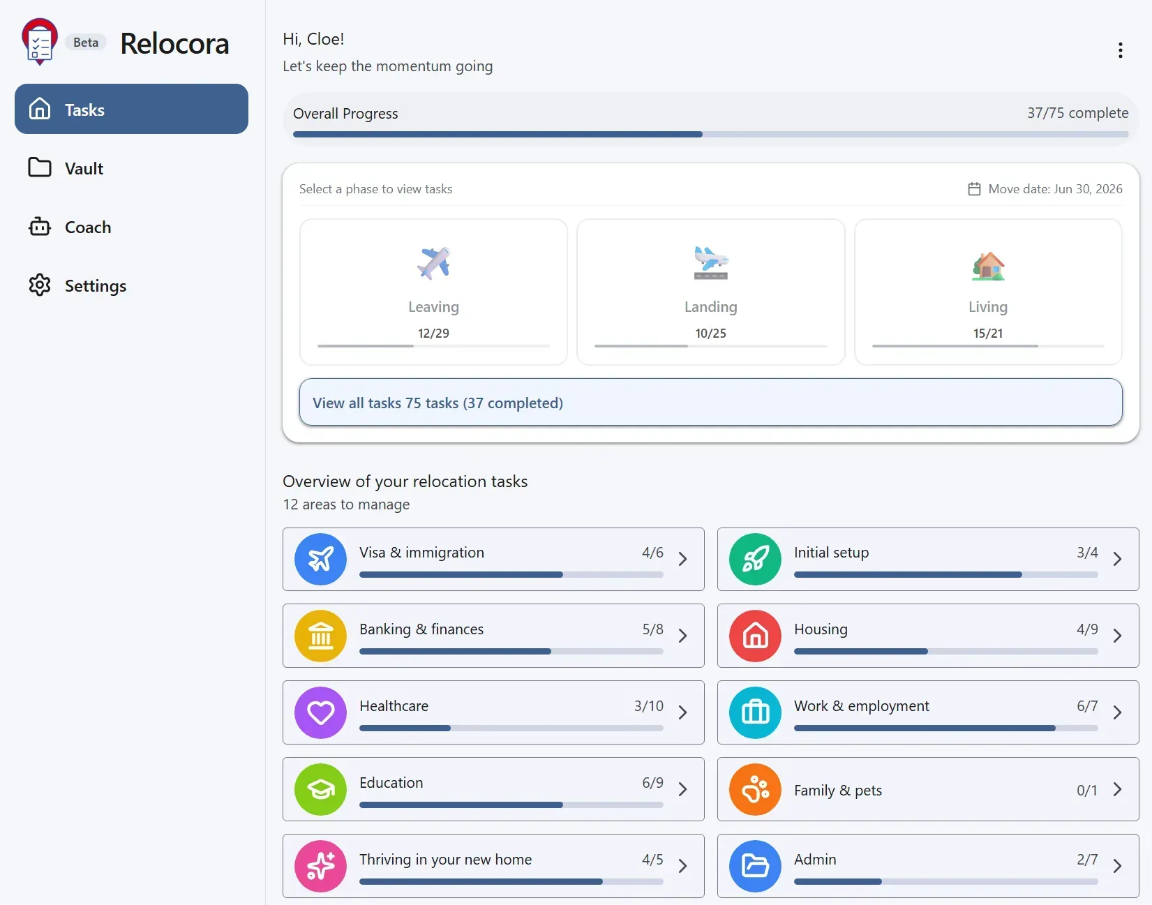Click the Education graduation cap icon
Viewport: 1152px width, 905px height.
pyautogui.click(x=321, y=789)
